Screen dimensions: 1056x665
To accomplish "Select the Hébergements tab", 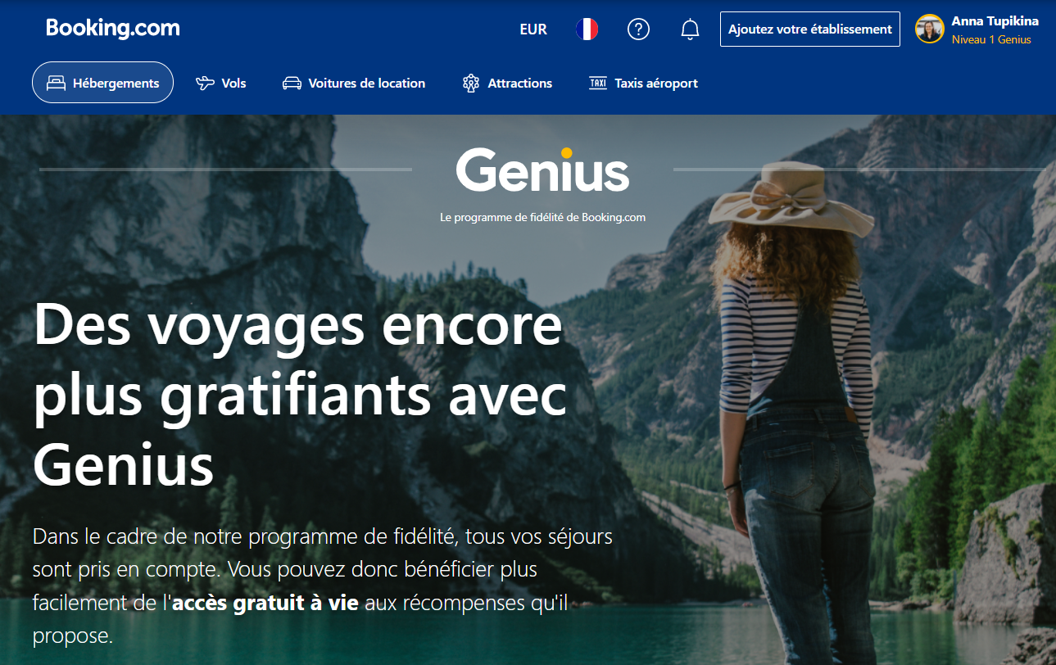I will click(102, 83).
